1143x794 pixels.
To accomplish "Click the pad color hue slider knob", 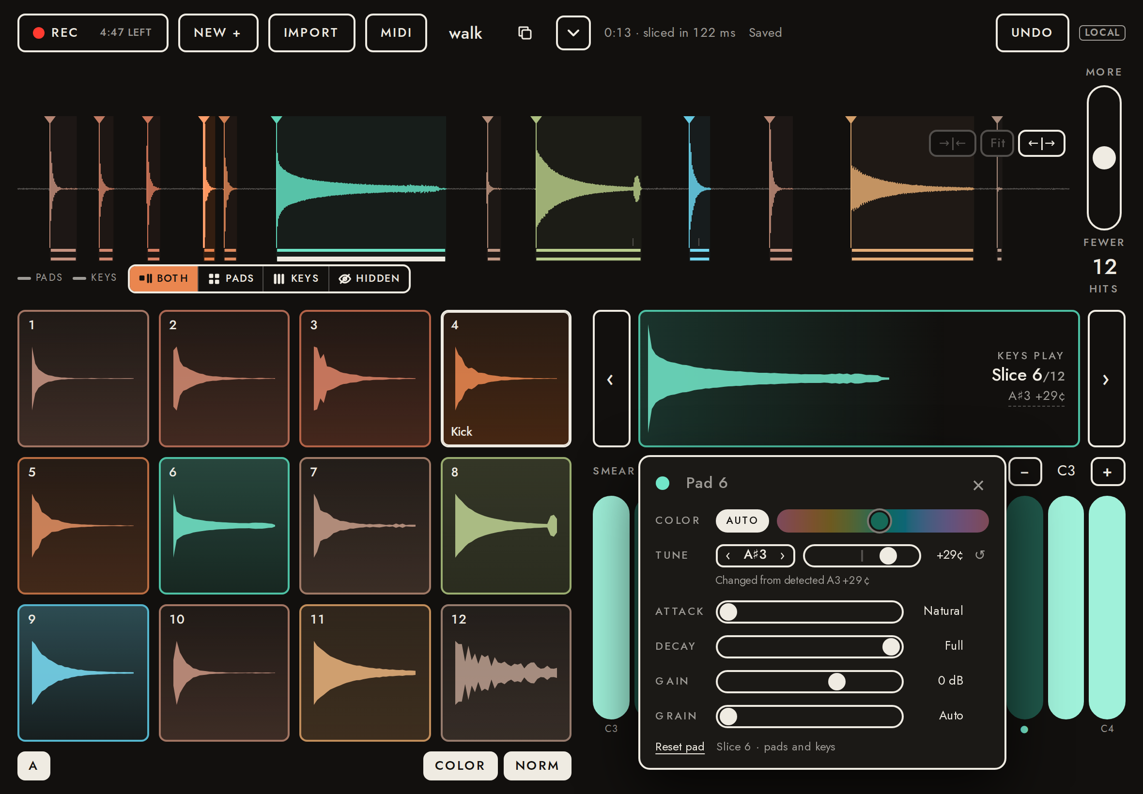I will [x=879, y=521].
